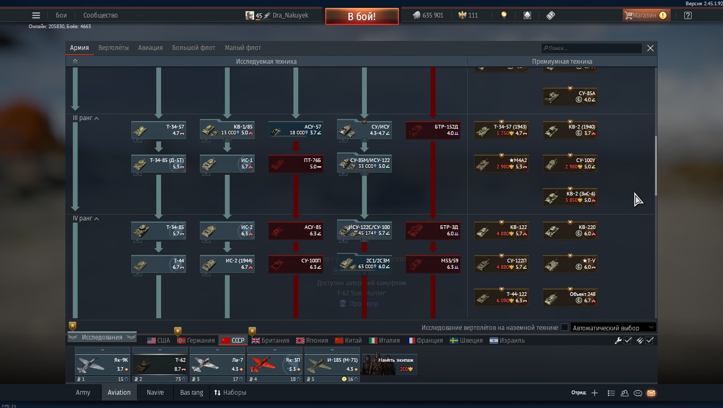Image resolution: width=723 pixels, height=408 pixels.
Task: Select premium ★М4А2 tank
Action: point(501,164)
